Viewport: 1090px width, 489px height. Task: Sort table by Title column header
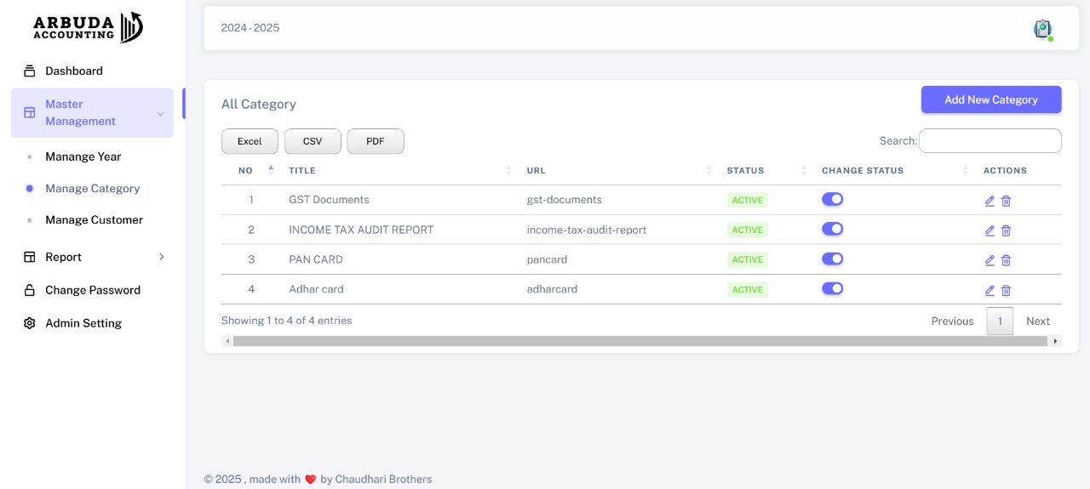tap(302, 171)
